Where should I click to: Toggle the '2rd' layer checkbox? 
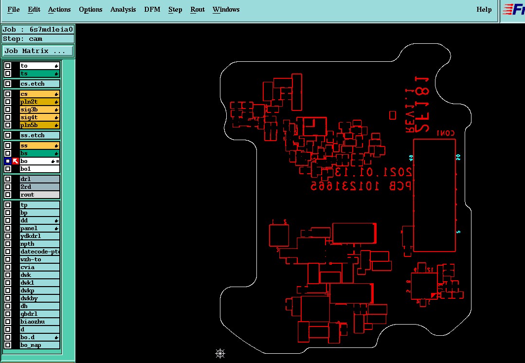point(8,187)
